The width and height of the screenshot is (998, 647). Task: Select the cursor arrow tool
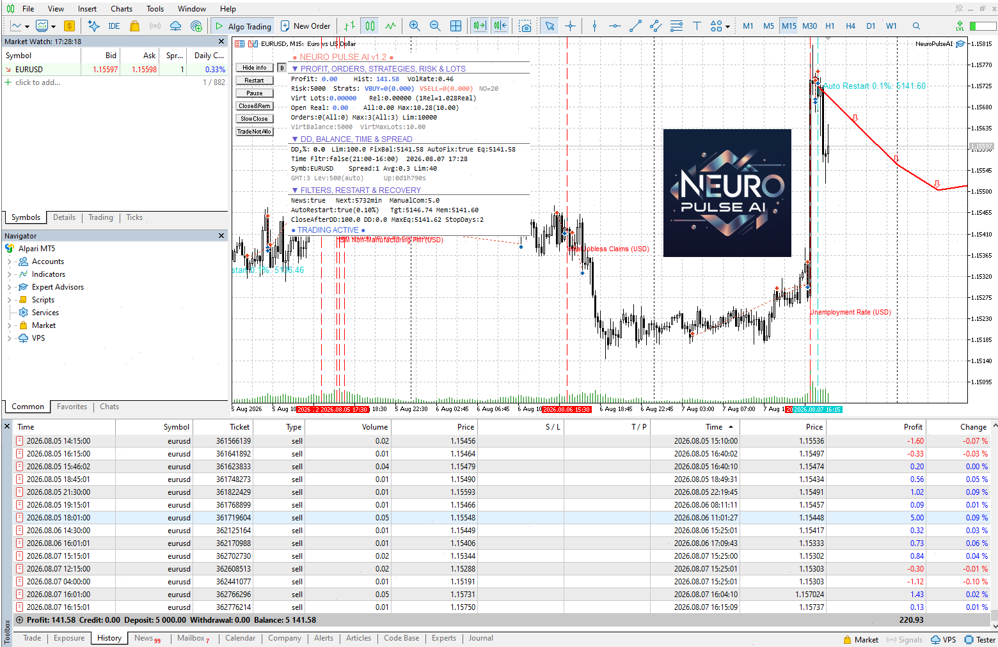[x=550, y=26]
